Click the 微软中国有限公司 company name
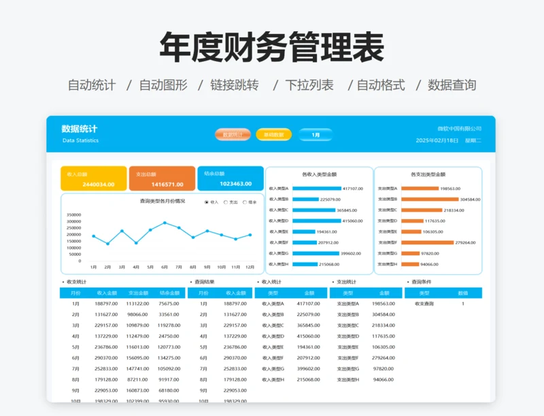This screenshot has height=416, width=544. coord(460,129)
